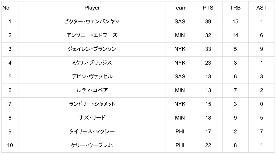Click the 39 points cell for Wembanyama
The image size is (276, 155).
click(x=208, y=22)
